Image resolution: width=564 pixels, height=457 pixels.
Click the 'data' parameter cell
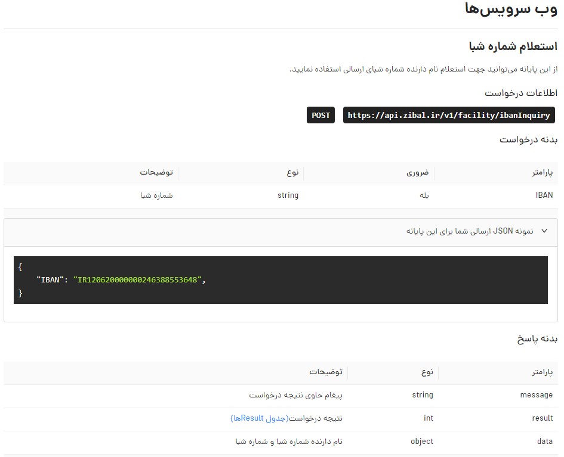pyautogui.click(x=544, y=442)
